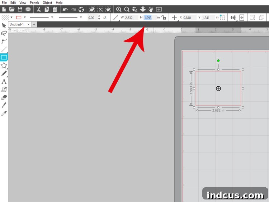The height and width of the screenshot is (202, 269).
Task: Open the Object menu
Action: (x=47, y=3)
